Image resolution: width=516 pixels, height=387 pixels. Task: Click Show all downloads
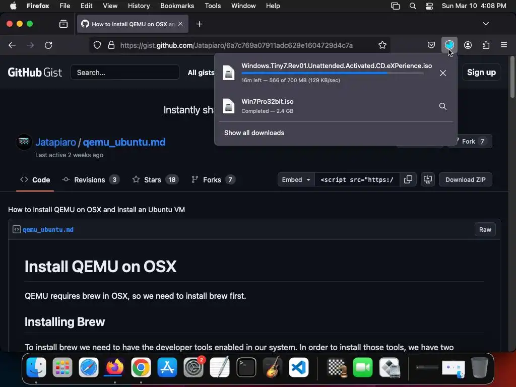[x=254, y=133]
